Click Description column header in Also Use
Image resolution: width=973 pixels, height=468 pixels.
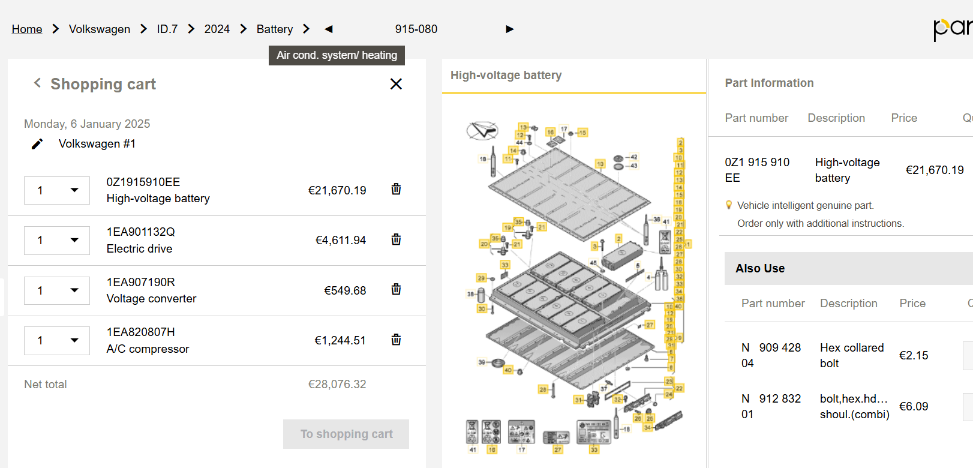click(x=848, y=304)
